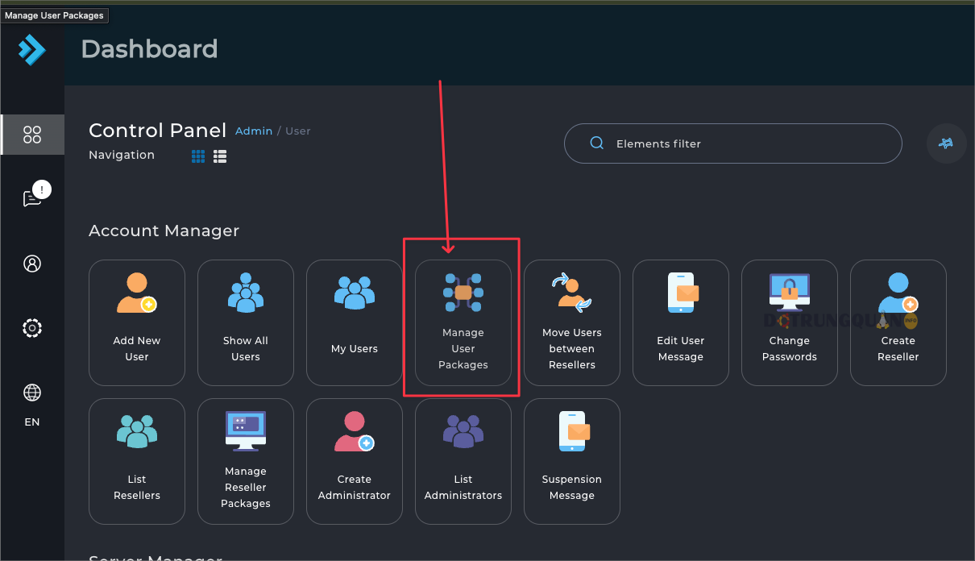The height and width of the screenshot is (561, 975).
Task: Click the Control Panel heading text
Action: pyautogui.click(x=157, y=131)
